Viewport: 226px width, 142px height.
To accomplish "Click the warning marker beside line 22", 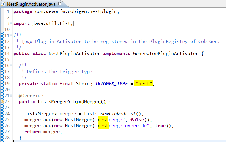I will pyautogui.click(x=2, y=102).
